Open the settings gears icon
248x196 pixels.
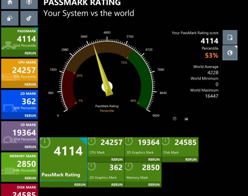pos(29,18)
